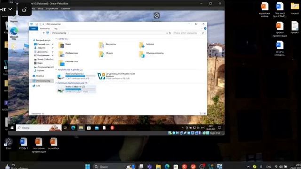Open VirtualBox Устройства menu
Viewport: 301px width, 169px height.
[x=52, y=8]
